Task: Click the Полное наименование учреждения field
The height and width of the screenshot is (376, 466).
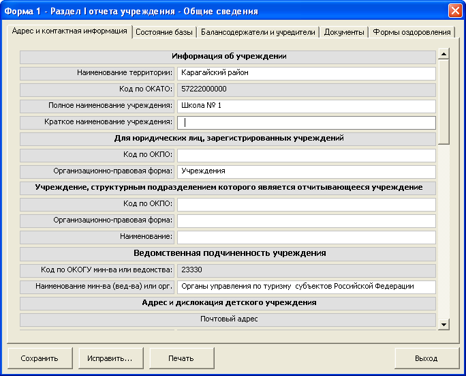Action: 307,106
